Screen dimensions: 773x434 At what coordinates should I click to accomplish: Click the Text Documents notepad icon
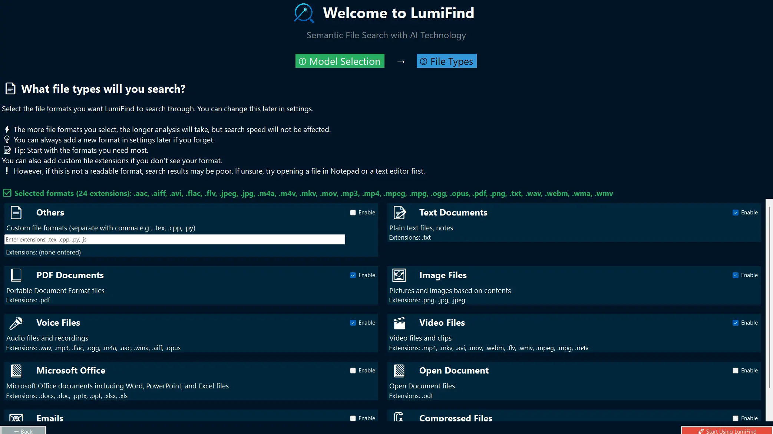(399, 213)
